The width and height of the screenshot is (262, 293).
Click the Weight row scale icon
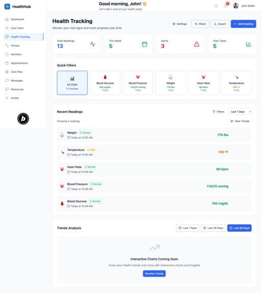62,134
